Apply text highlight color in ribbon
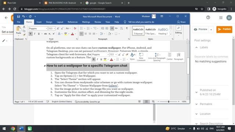This screenshot has width=235, height=132. 66,34
